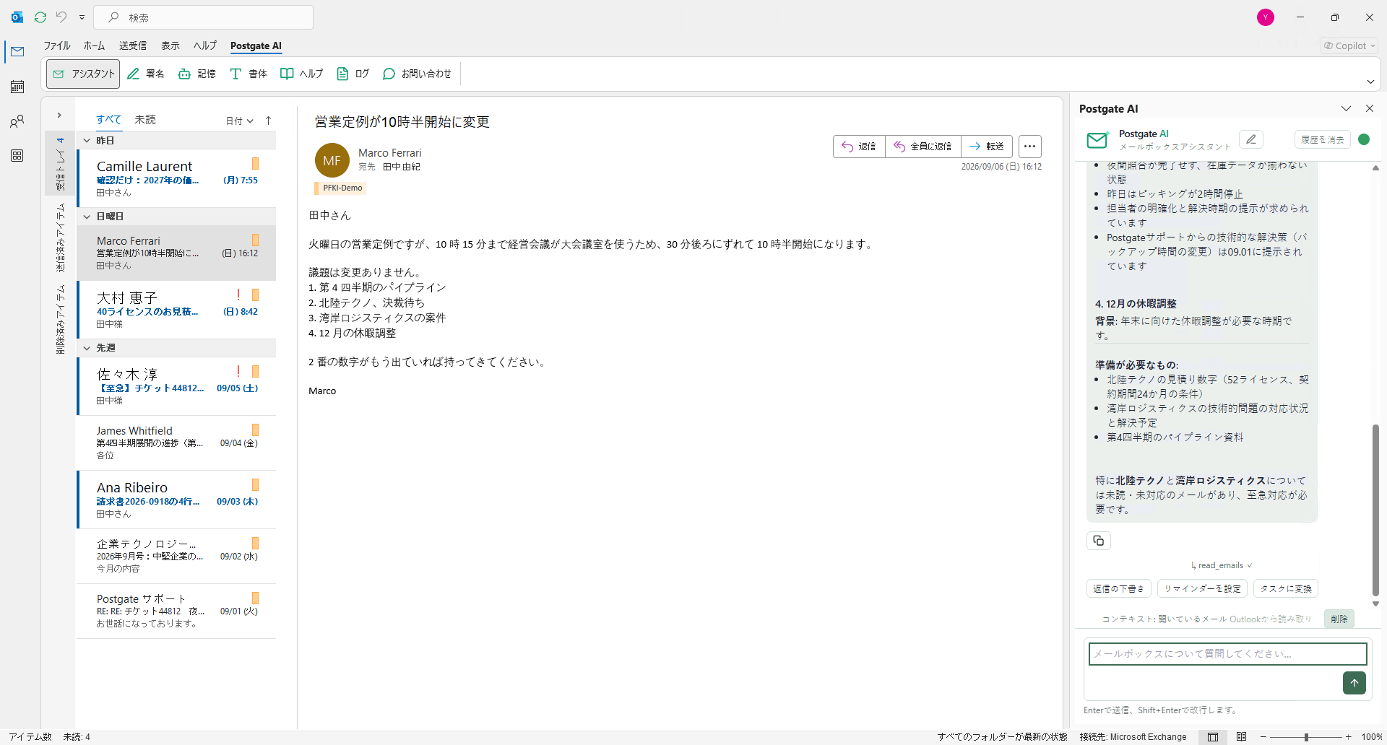This screenshot has height=745, width=1387.
Task: Send the question with the green arrow button
Action: 1354,683
